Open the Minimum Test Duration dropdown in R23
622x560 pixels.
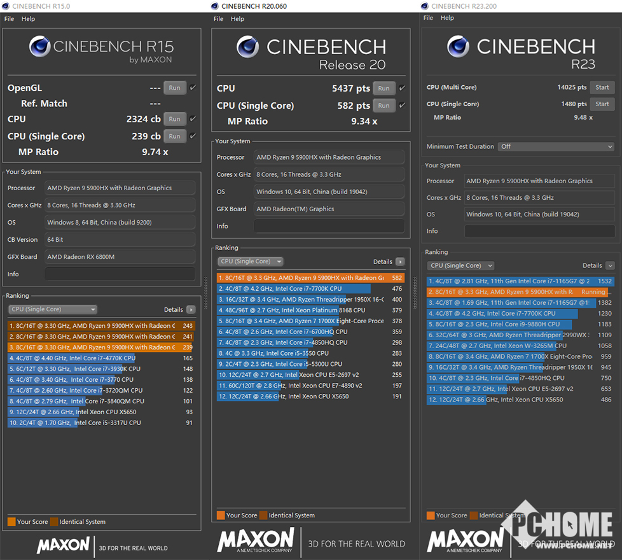pyautogui.click(x=556, y=146)
